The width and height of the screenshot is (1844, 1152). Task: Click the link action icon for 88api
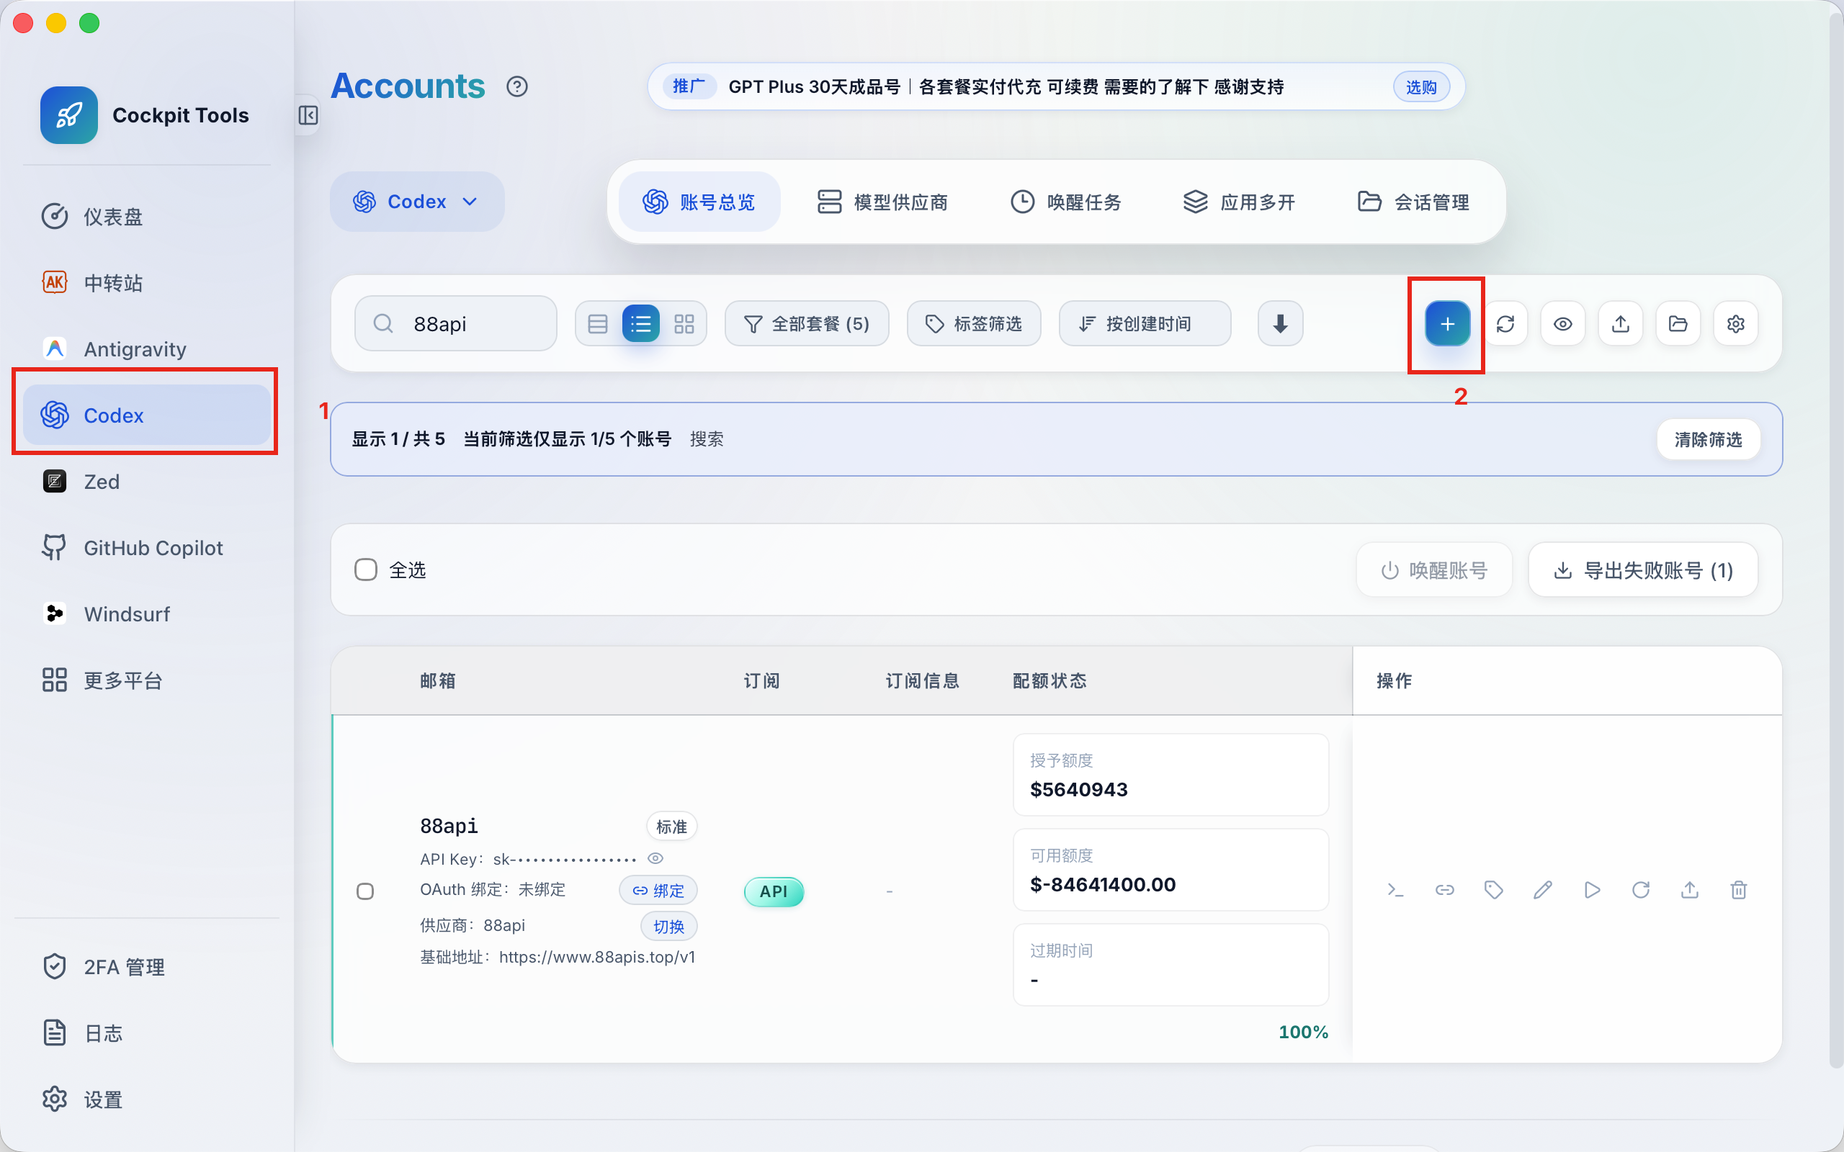click(1445, 889)
